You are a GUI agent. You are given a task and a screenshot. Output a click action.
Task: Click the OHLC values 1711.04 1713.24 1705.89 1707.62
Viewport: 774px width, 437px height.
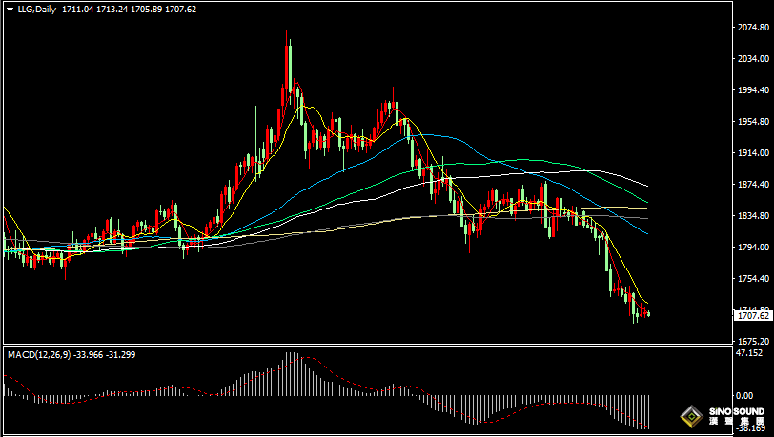[129, 10]
